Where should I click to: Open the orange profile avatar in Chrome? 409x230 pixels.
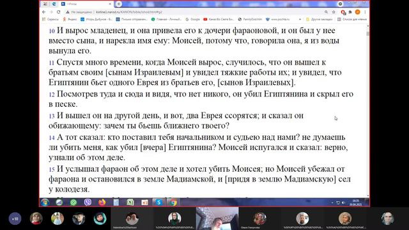[358, 12]
